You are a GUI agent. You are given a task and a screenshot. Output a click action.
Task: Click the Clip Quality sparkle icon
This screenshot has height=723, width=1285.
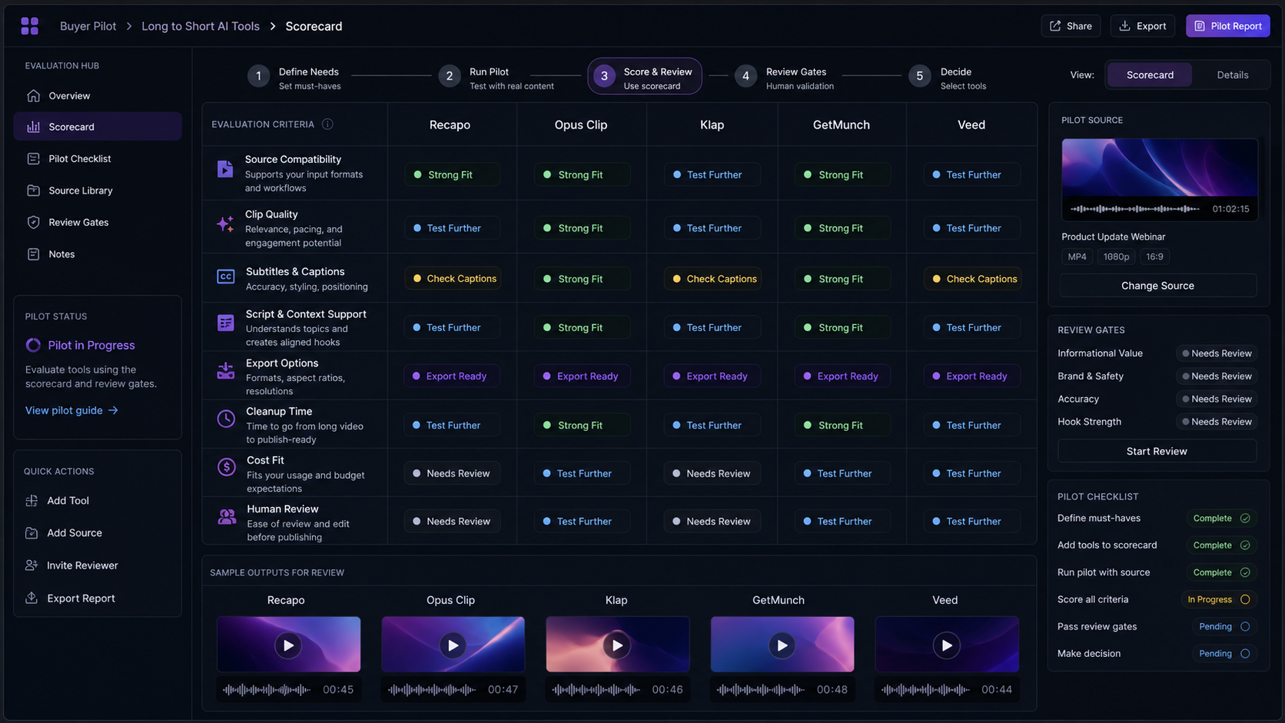(x=224, y=224)
